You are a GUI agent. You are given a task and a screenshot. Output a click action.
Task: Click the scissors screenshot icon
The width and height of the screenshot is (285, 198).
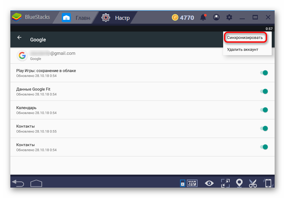[x=253, y=183]
